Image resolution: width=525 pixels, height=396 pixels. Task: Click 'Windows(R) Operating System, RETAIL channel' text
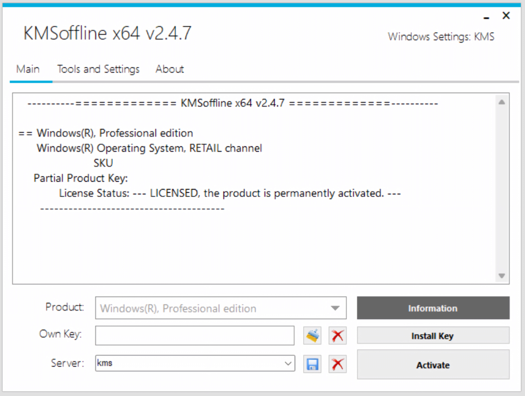pos(149,148)
